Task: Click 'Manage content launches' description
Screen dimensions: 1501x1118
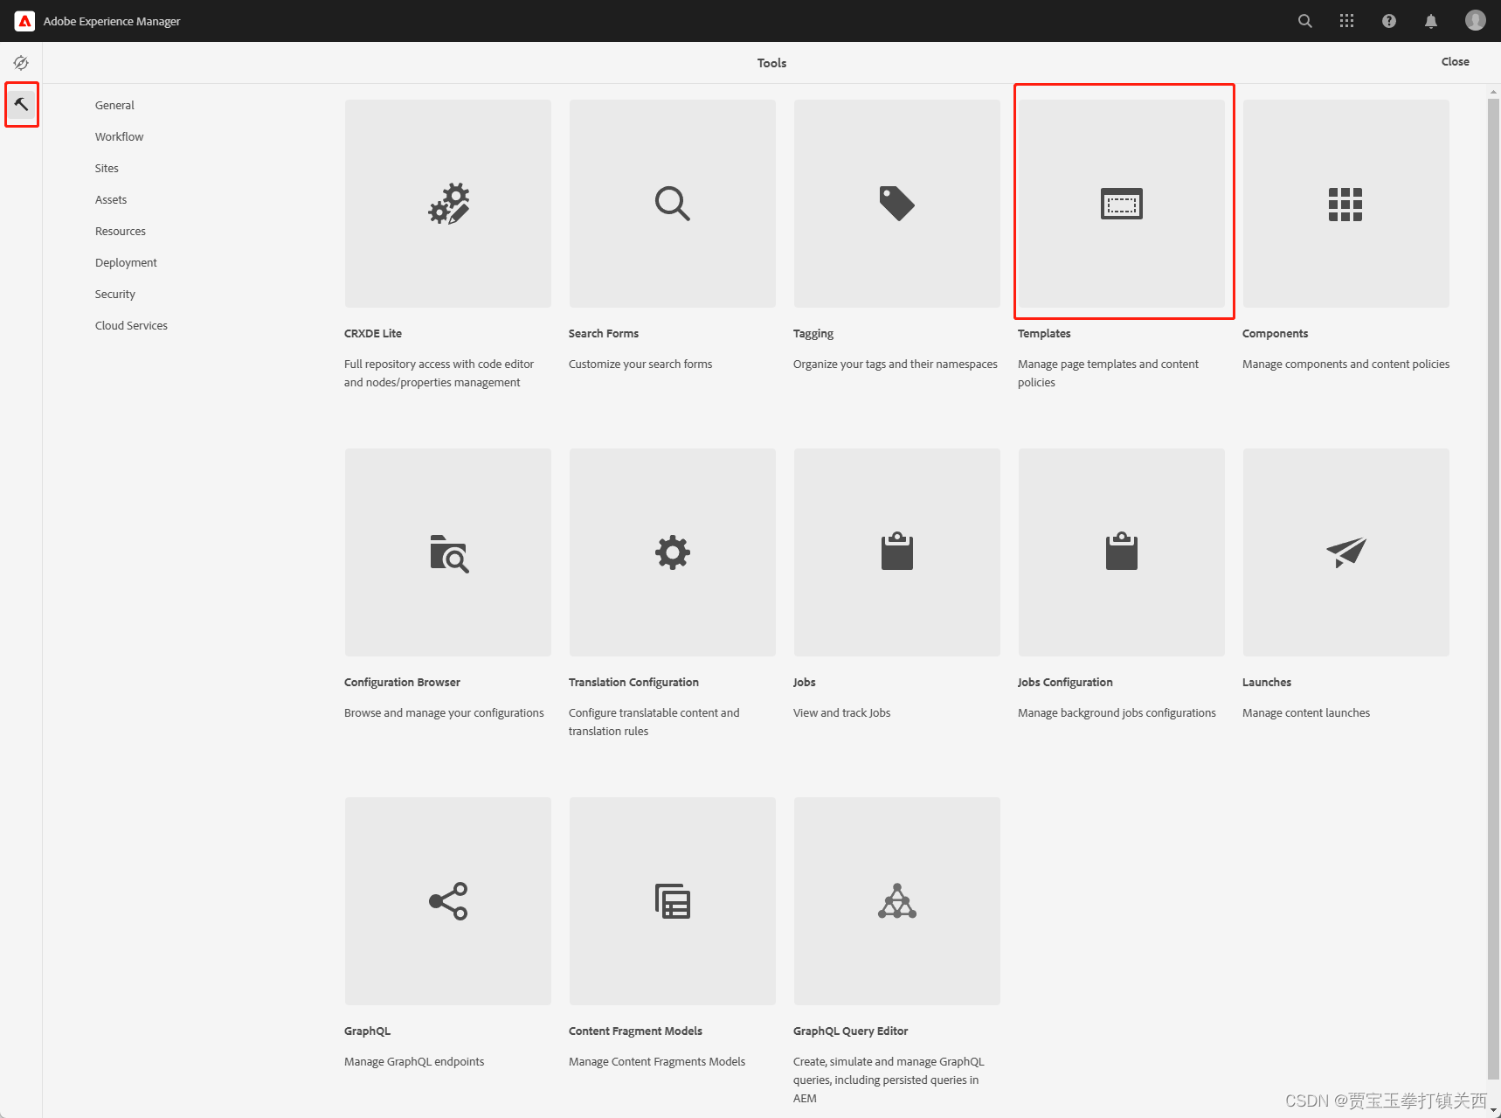Action: pyautogui.click(x=1306, y=713)
